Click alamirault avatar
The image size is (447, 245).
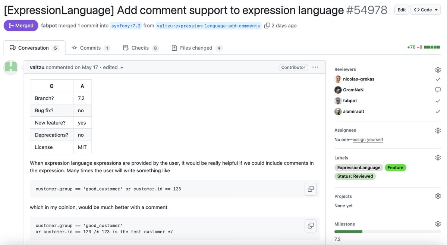[338, 111]
